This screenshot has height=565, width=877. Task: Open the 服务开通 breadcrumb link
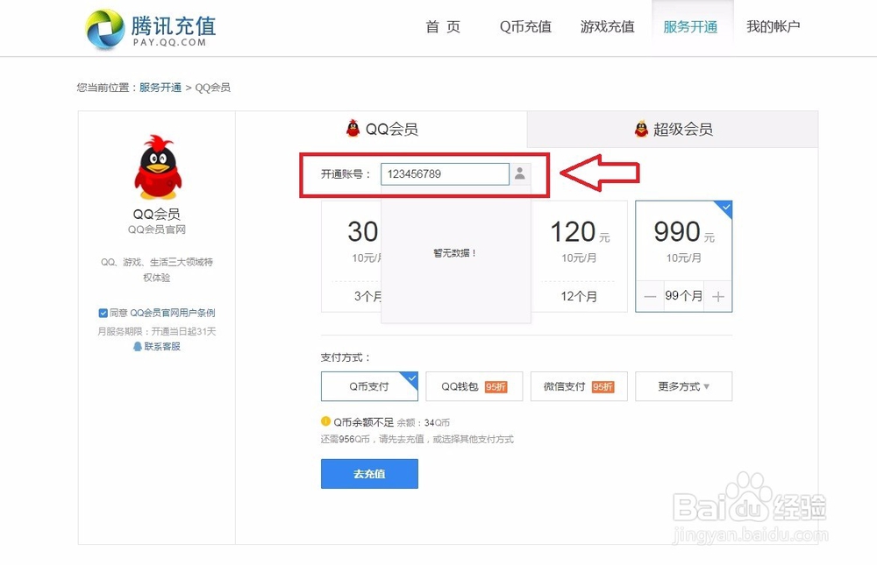pyautogui.click(x=160, y=88)
